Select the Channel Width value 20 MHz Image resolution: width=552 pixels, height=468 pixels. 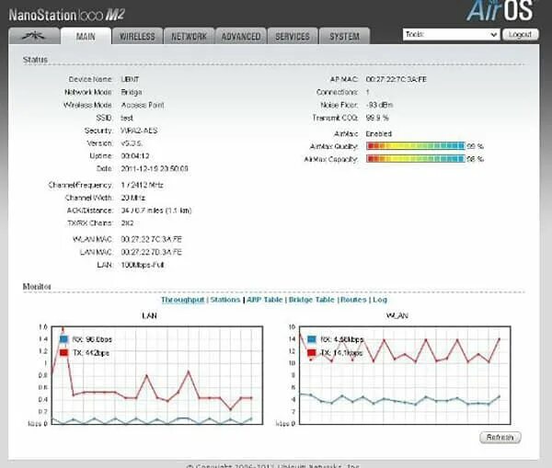[133, 198]
